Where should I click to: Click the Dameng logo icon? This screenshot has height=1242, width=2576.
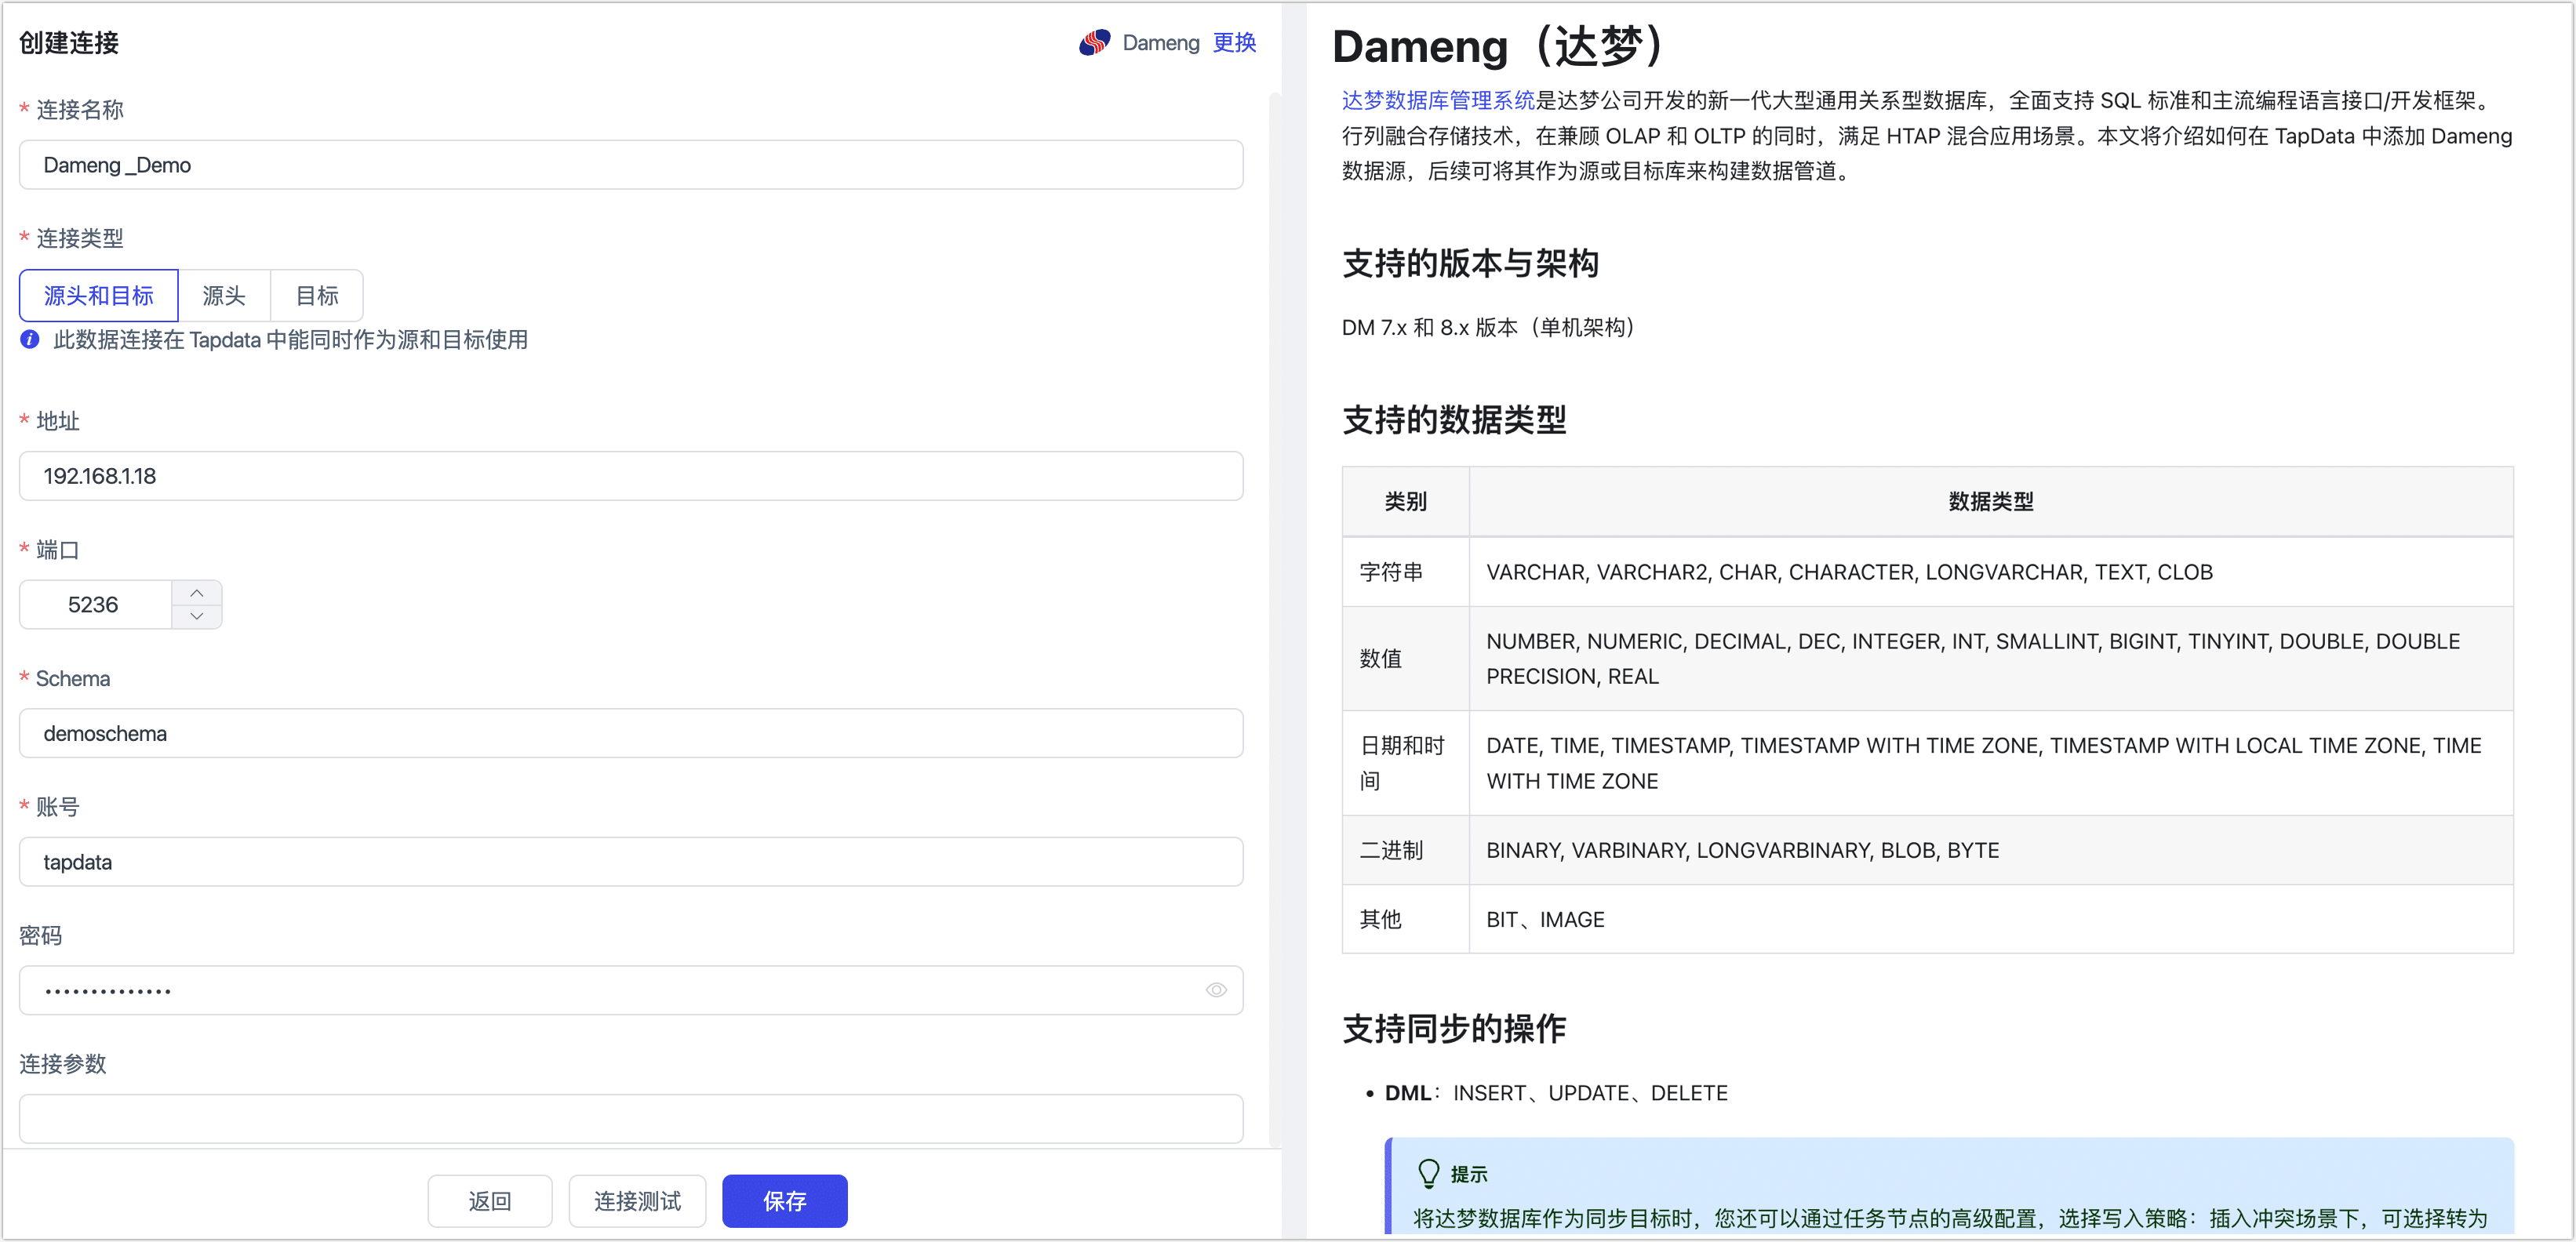click(x=1094, y=42)
